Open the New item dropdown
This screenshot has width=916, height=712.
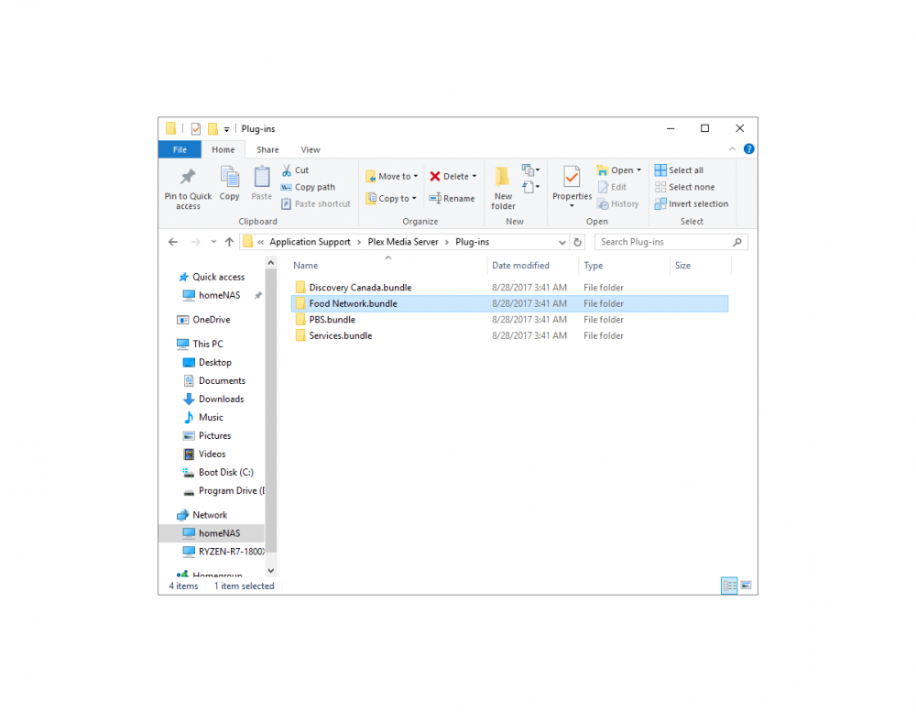tap(530, 170)
